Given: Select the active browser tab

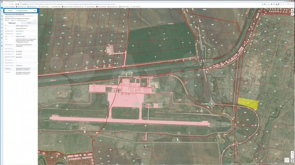Looking at the screenshot, I should [x=10, y=1].
